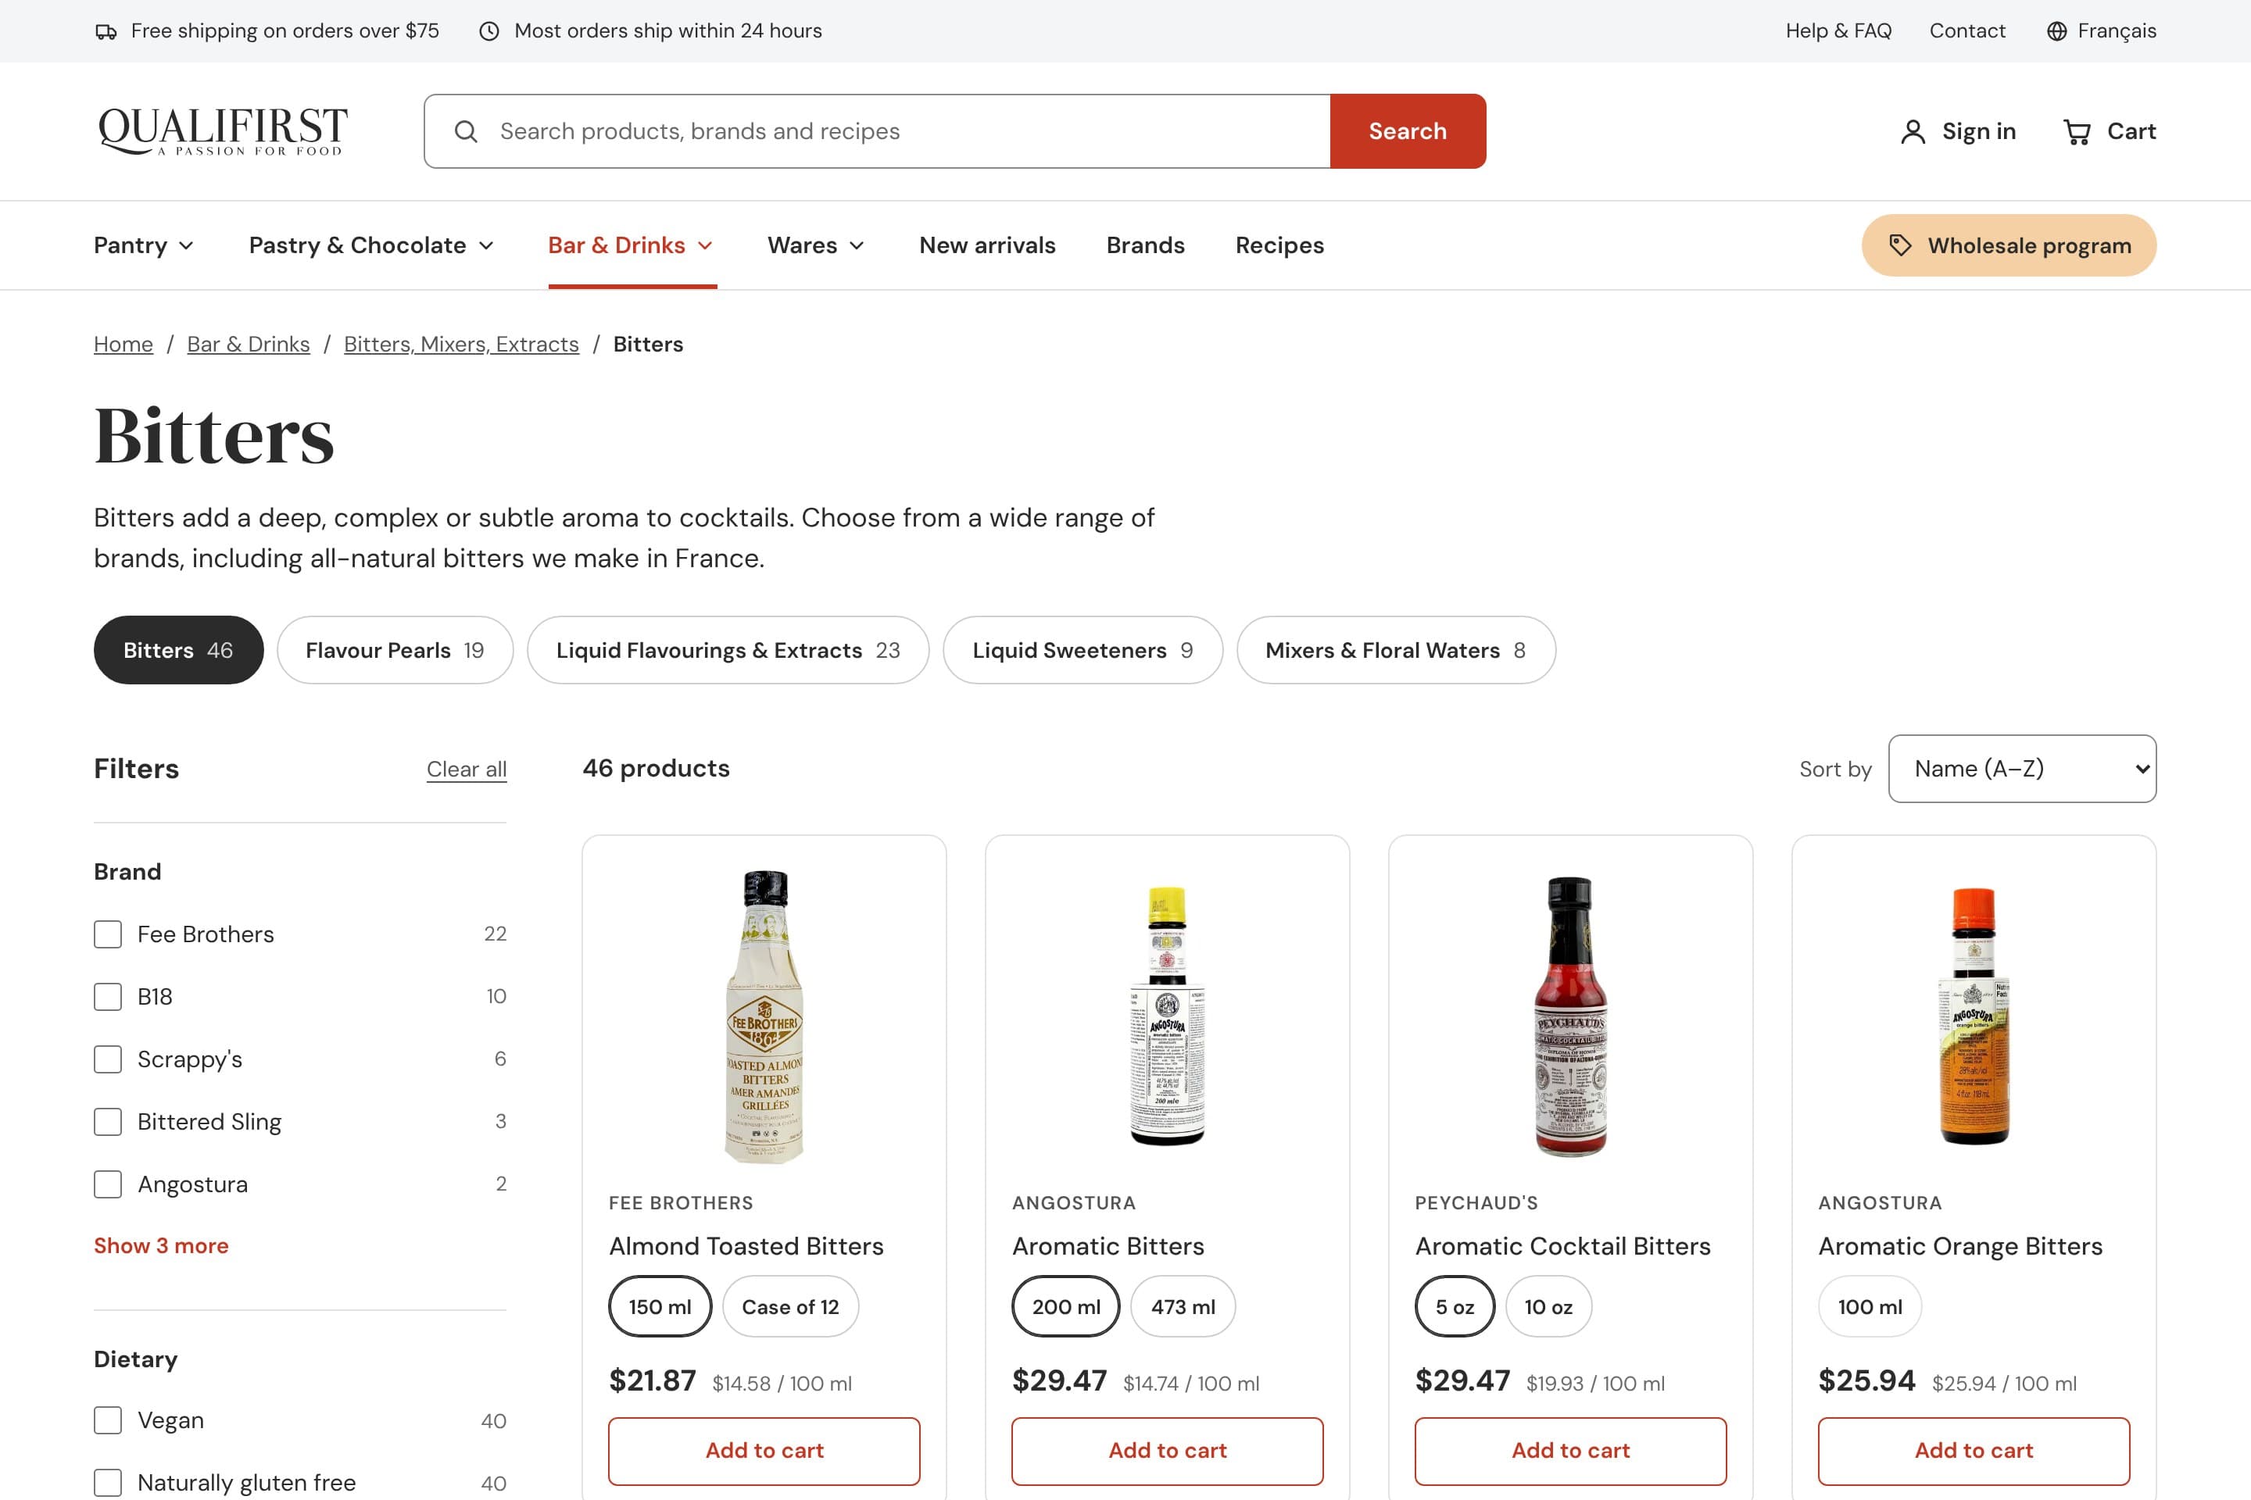Show 3 more brands

(161, 1245)
